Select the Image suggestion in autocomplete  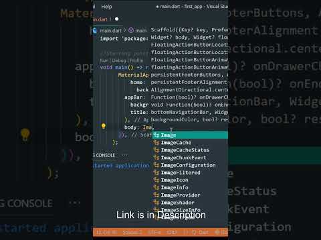(x=190, y=135)
